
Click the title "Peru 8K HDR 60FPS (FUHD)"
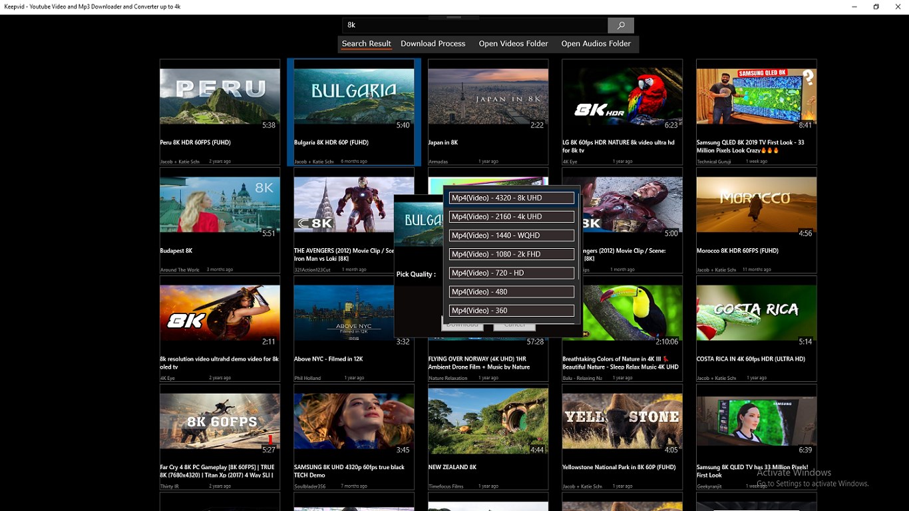(195, 142)
